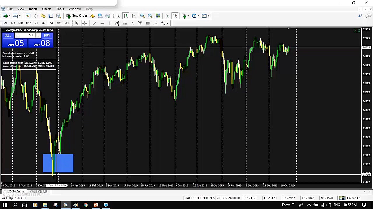The width and height of the screenshot is (373, 209).
Task: Switch chart to candlesticks type
Action: (126, 16)
